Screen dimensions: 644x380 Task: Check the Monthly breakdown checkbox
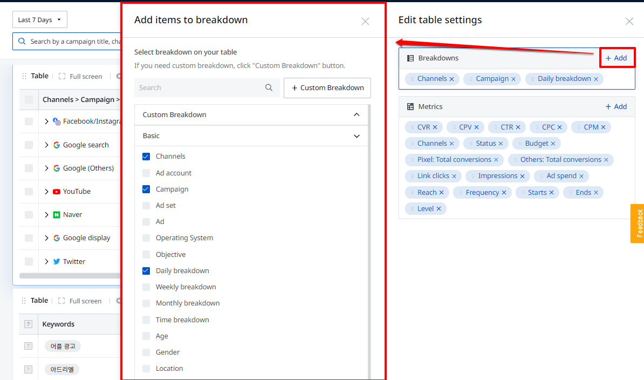coord(146,303)
